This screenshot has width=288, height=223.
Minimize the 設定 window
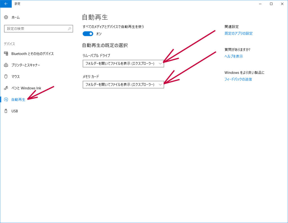click(x=260, y=4)
